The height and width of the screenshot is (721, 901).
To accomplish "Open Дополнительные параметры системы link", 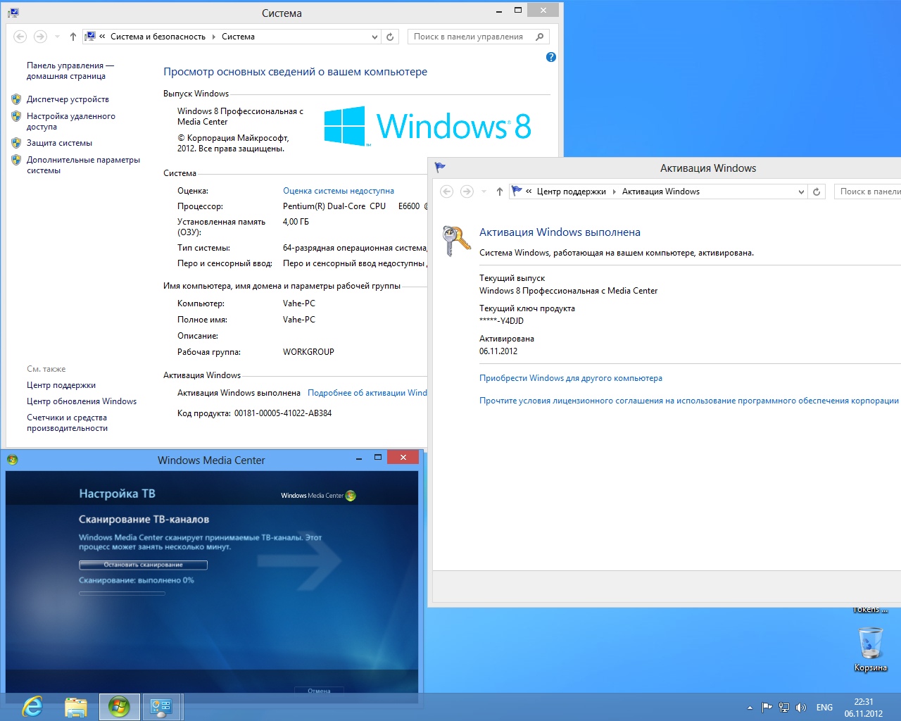I will 83,165.
